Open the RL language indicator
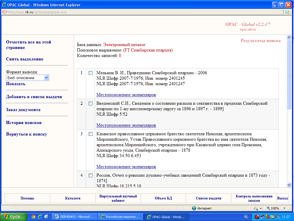294x221 pixels. point(246,217)
